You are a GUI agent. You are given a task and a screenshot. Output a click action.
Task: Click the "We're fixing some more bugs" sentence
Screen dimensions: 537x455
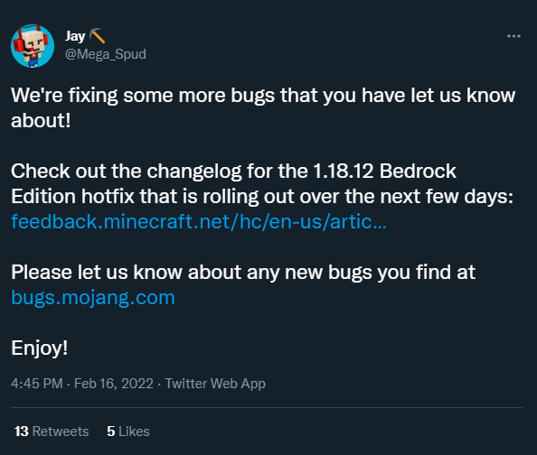[x=263, y=107]
